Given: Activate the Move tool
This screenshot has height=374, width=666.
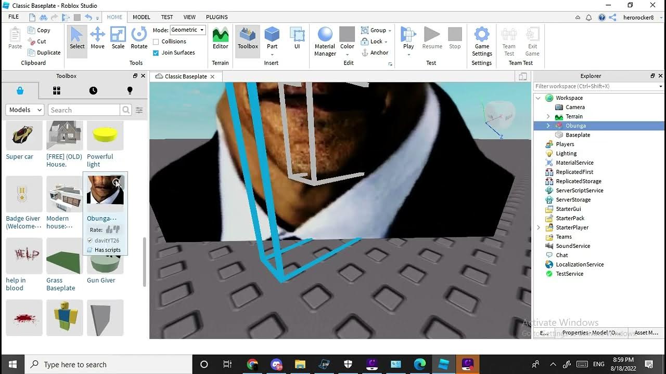Looking at the screenshot, I should pyautogui.click(x=97, y=38).
